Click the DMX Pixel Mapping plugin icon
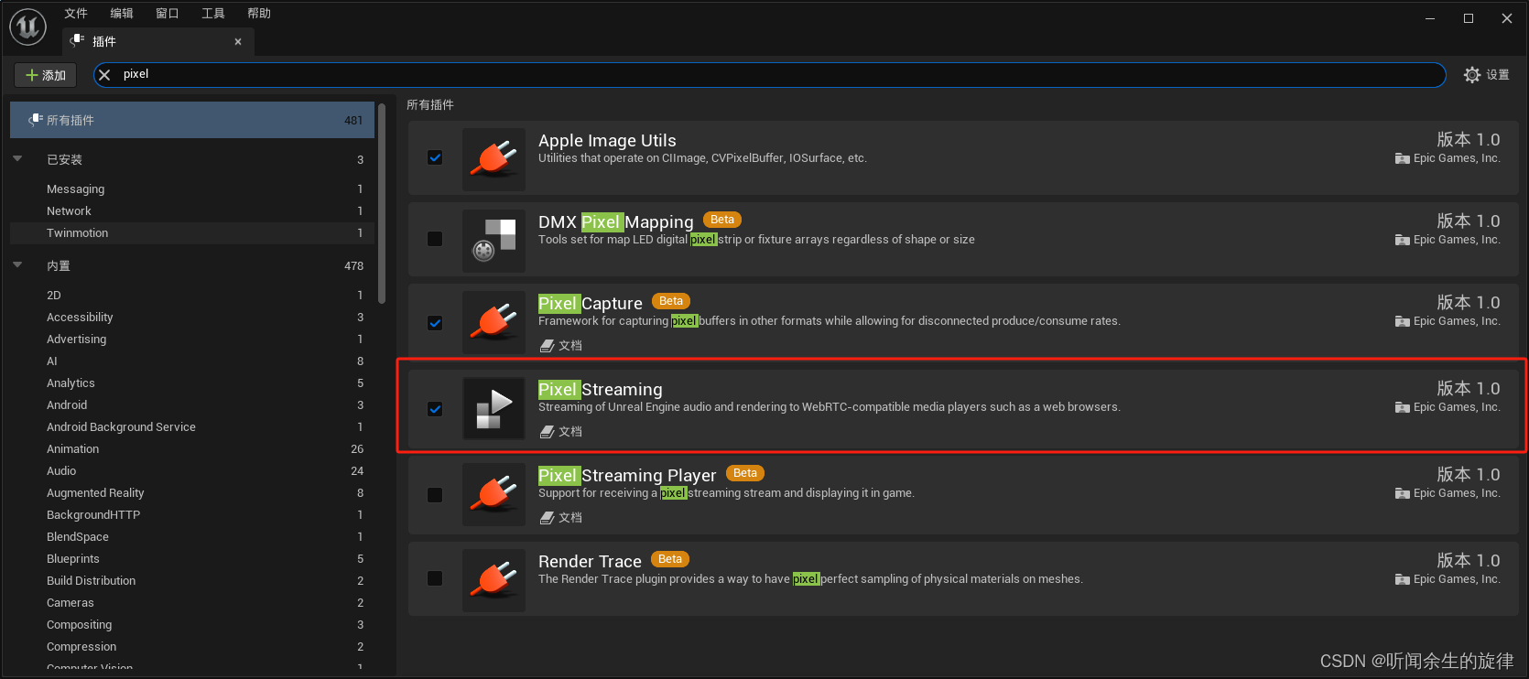Image resolution: width=1529 pixels, height=679 pixels. tap(494, 240)
